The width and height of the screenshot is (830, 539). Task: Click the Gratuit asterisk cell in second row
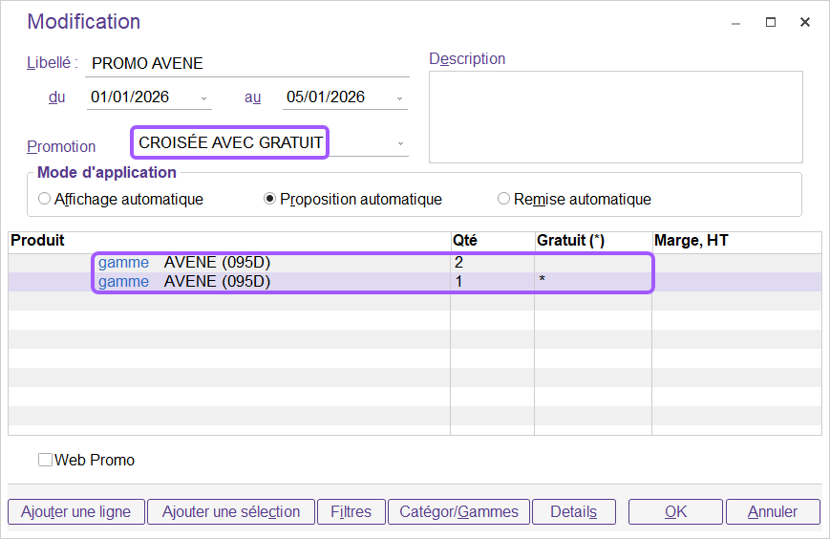coord(543,282)
